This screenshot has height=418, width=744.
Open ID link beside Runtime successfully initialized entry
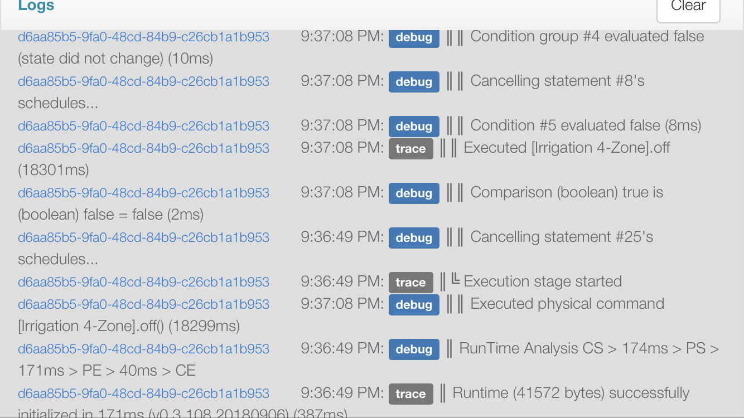[x=144, y=393]
